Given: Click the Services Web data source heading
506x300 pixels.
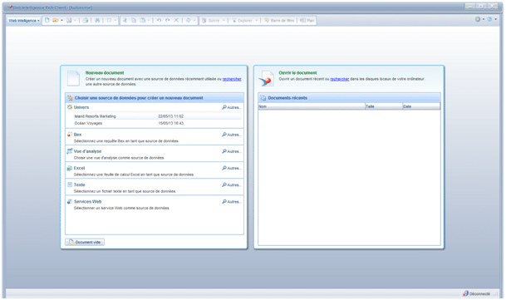Looking at the screenshot, I should [87, 201].
